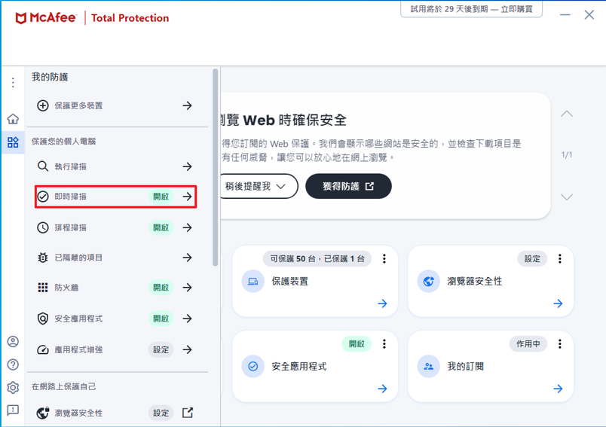Select 排程掃描 menu item

(x=115, y=227)
